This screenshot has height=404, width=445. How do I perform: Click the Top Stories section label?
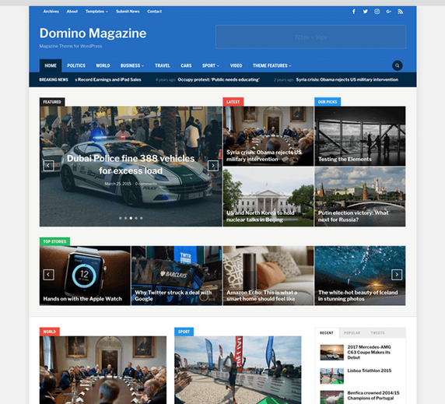point(54,241)
